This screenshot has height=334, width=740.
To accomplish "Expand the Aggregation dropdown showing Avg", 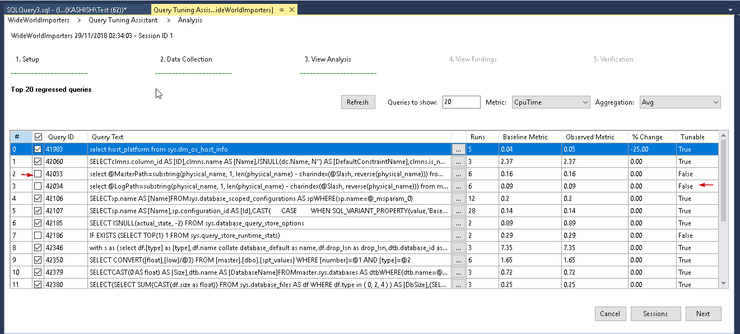I will 681,102.
